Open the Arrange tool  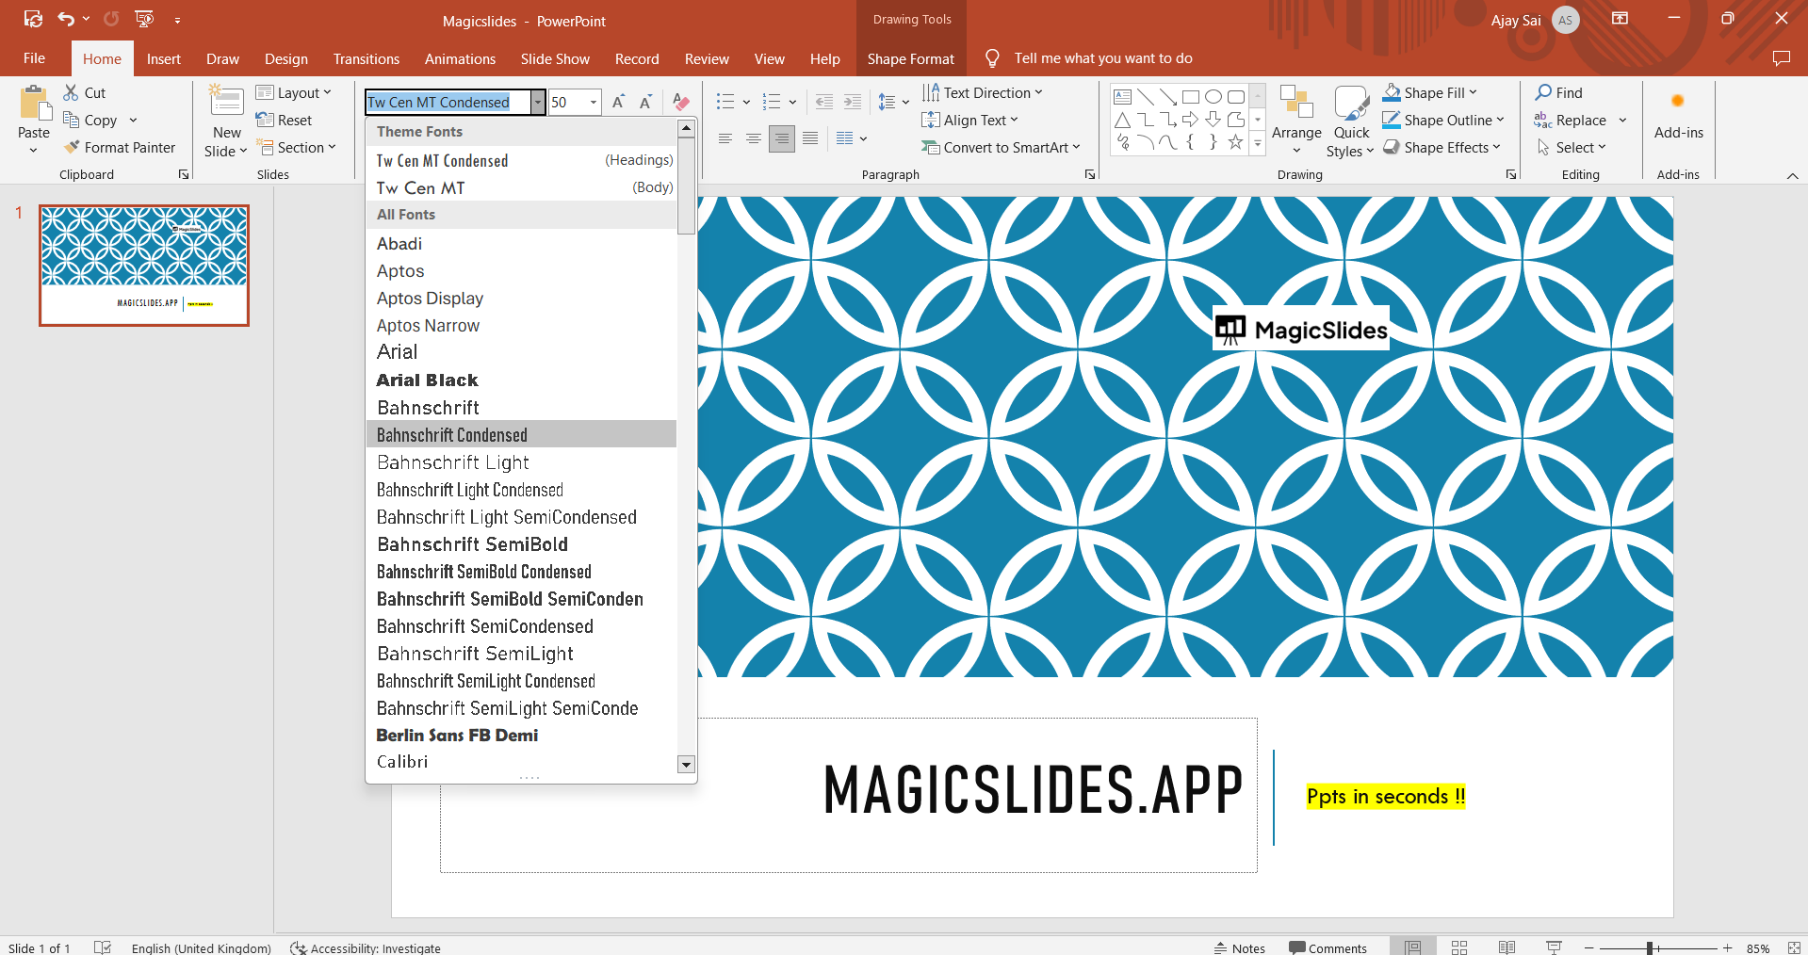coord(1296,121)
